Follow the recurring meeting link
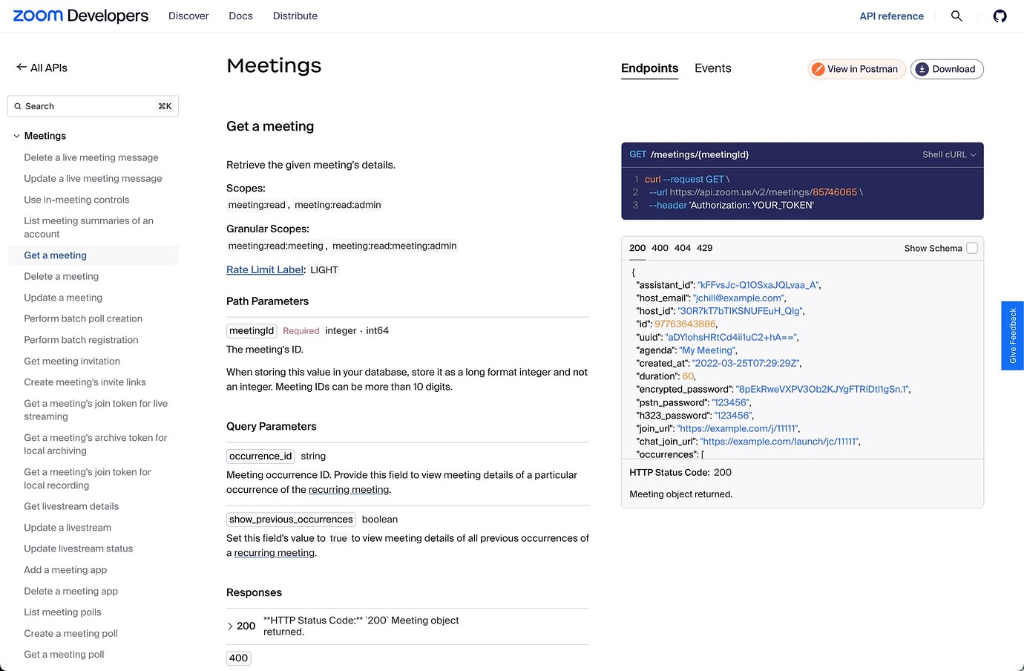The height and width of the screenshot is (671, 1024). pyautogui.click(x=349, y=489)
